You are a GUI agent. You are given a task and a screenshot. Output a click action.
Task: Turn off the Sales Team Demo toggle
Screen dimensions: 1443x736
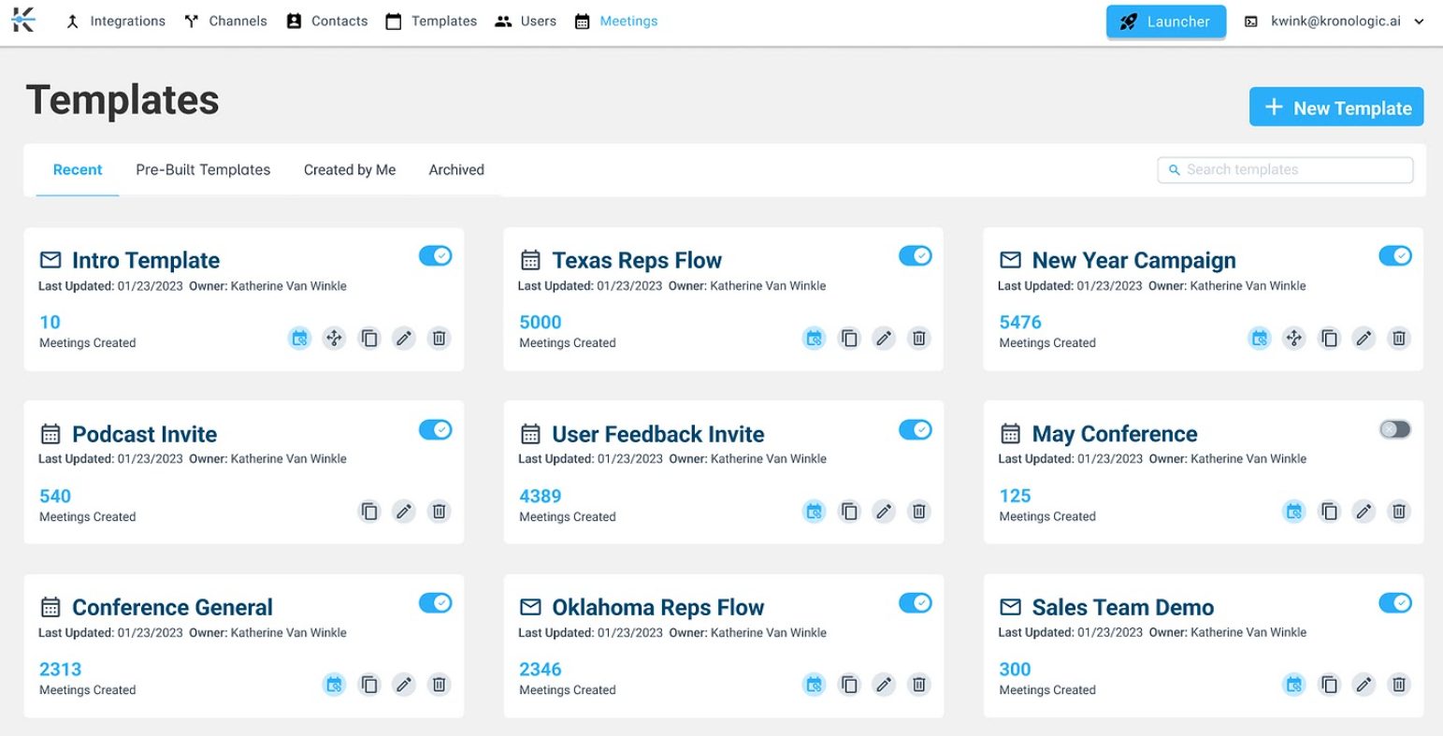[1394, 603]
